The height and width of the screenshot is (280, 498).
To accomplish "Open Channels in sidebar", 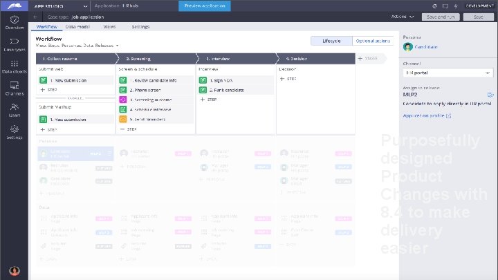I will pos(15,88).
